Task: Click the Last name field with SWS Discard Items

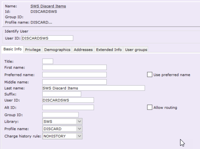Action: [x=94, y=88]
